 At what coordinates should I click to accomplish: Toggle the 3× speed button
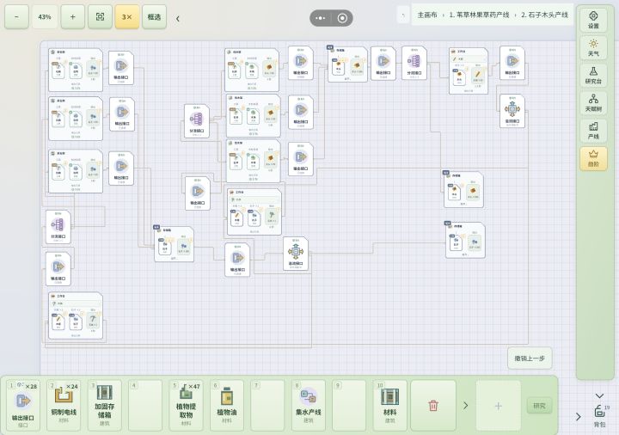tap(126, 17)
